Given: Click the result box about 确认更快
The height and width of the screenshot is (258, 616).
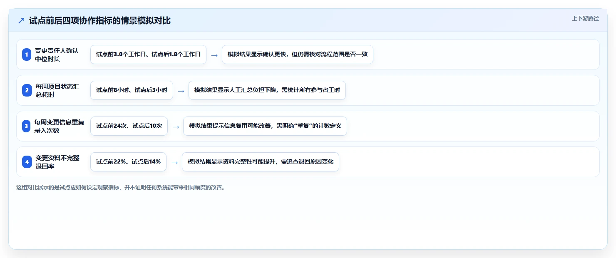Looking at the screenshot, I should pos(298,55).
